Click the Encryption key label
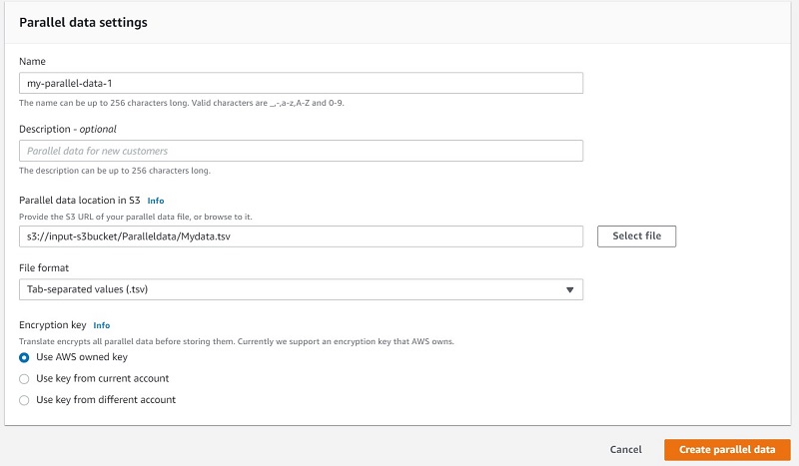Screen dimensions: 799x466 53,325
